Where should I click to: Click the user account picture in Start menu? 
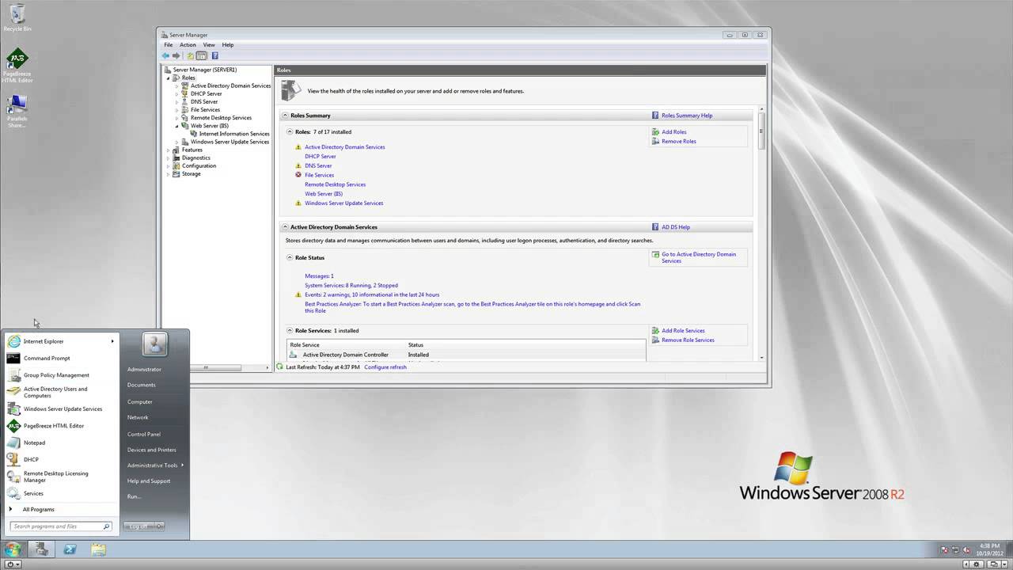click(x=155, y=344)
